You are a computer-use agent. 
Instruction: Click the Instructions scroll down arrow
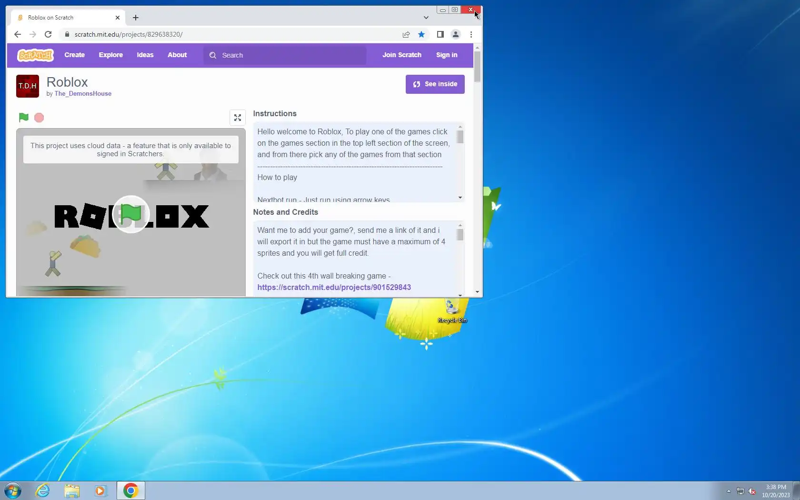pos(460,198)
